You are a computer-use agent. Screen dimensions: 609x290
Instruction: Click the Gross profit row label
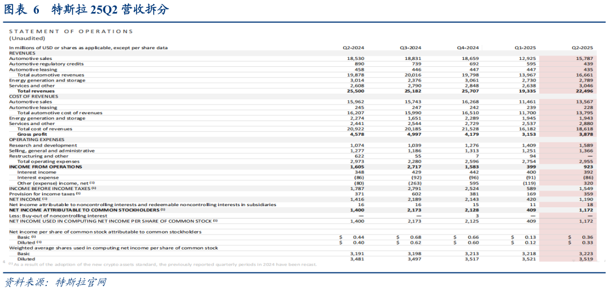[x=32, y=134]
